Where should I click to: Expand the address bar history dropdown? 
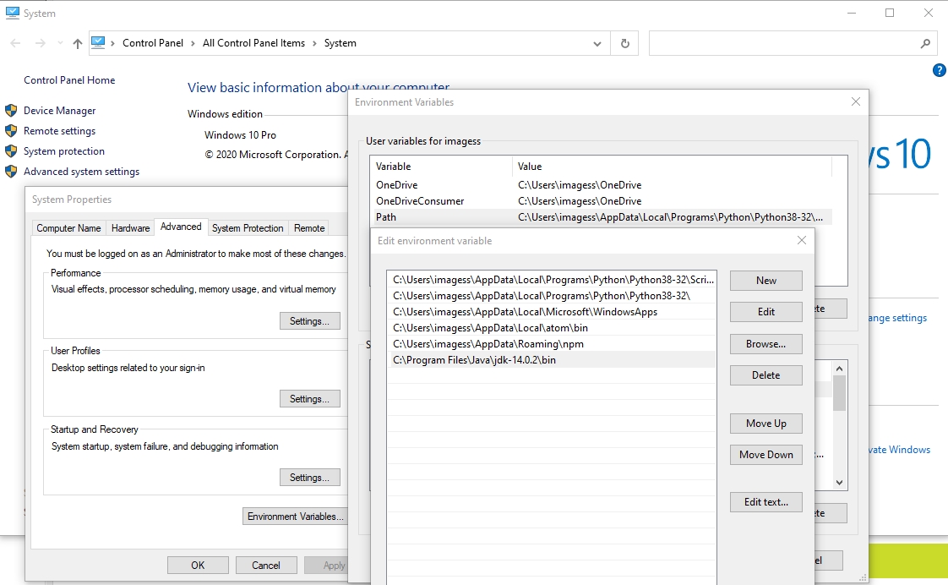tap(597, 44)
